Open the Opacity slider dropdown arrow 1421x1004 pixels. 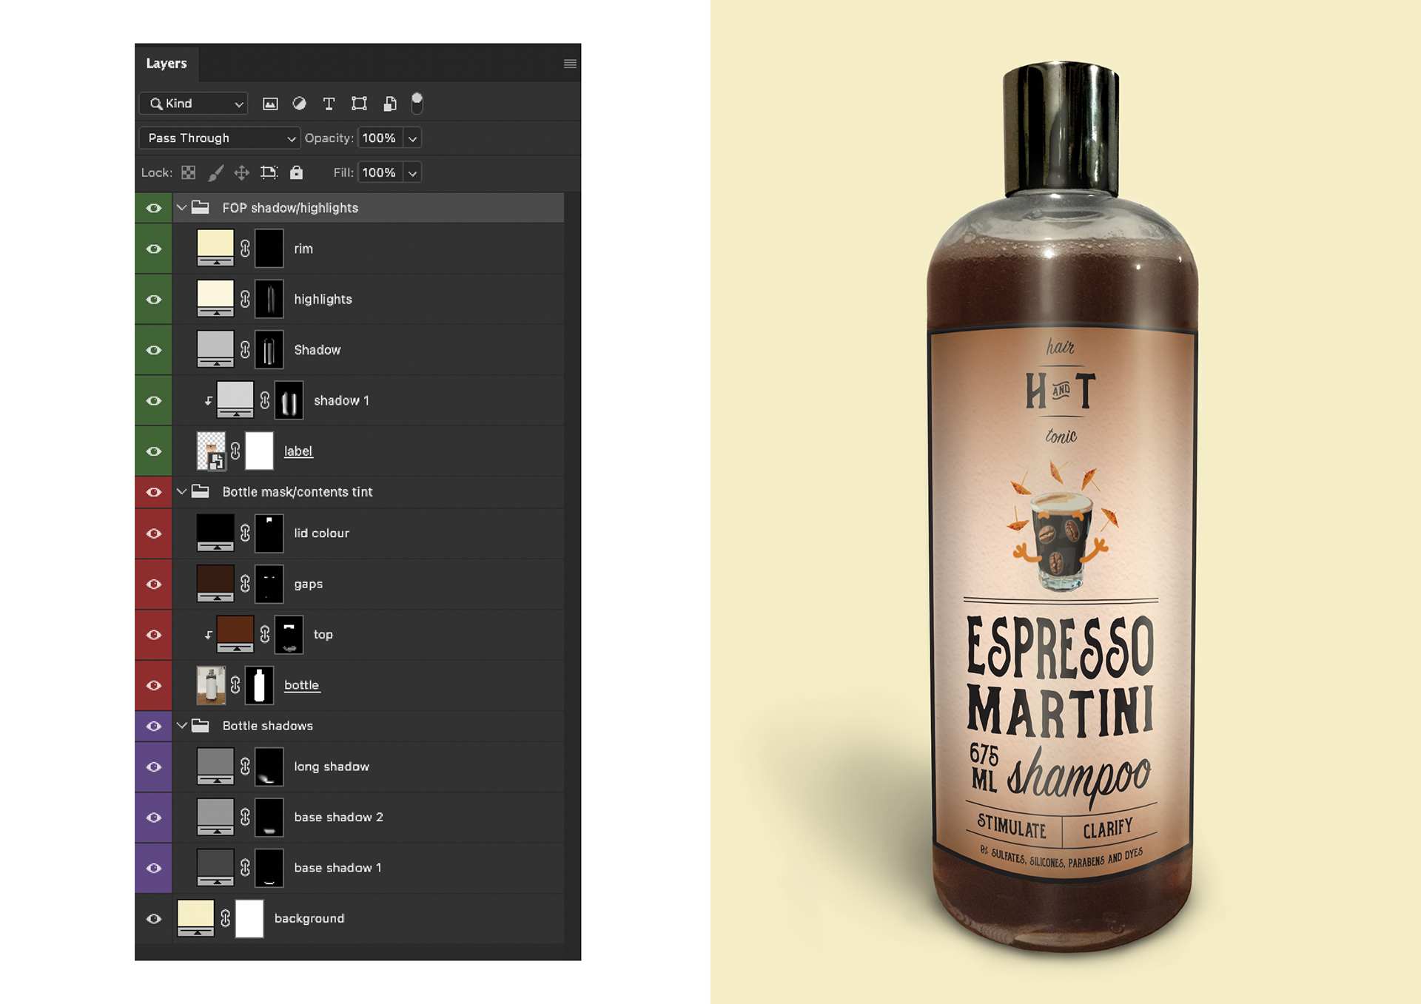(413, 138)
